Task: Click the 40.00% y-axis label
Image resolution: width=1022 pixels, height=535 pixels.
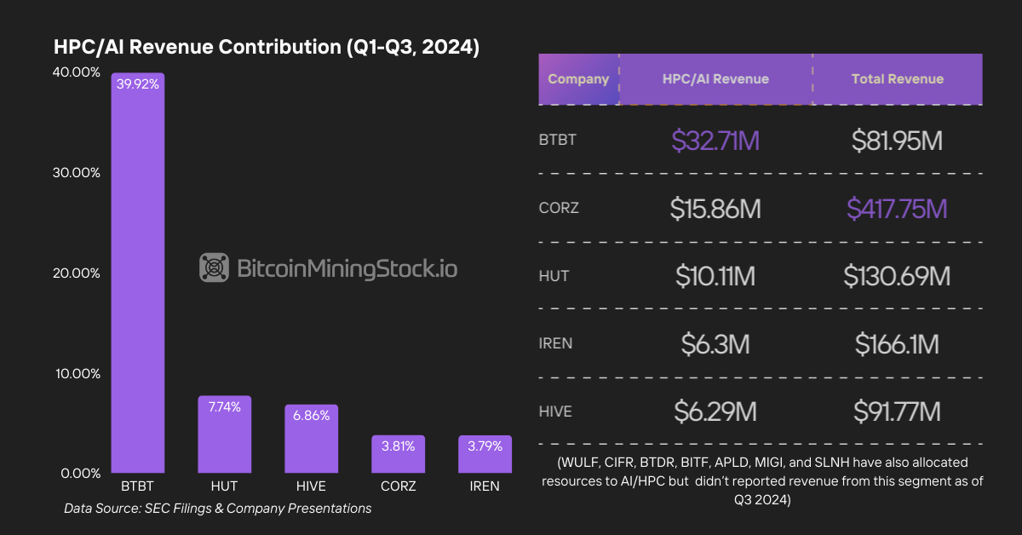Action: point(76,72)
